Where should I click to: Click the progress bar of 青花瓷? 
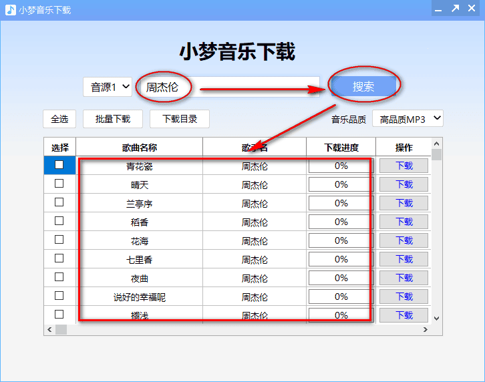pos(341,166)
